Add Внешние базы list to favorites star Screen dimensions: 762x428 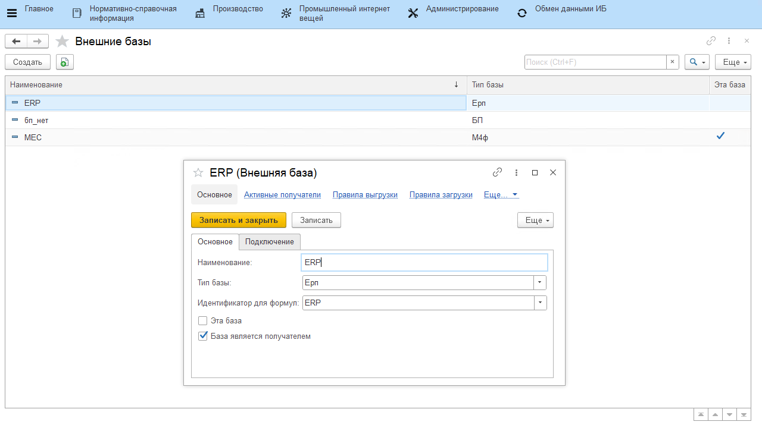coord(62,42)
